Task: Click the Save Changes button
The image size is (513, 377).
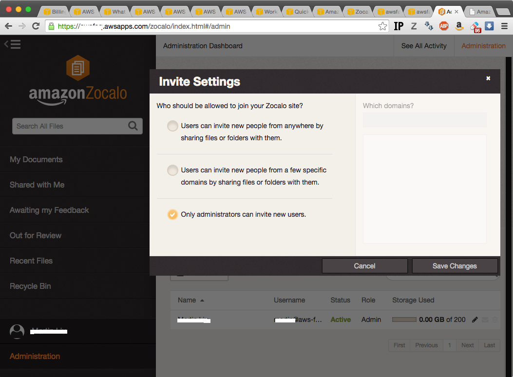Action: tap(455, 266)
